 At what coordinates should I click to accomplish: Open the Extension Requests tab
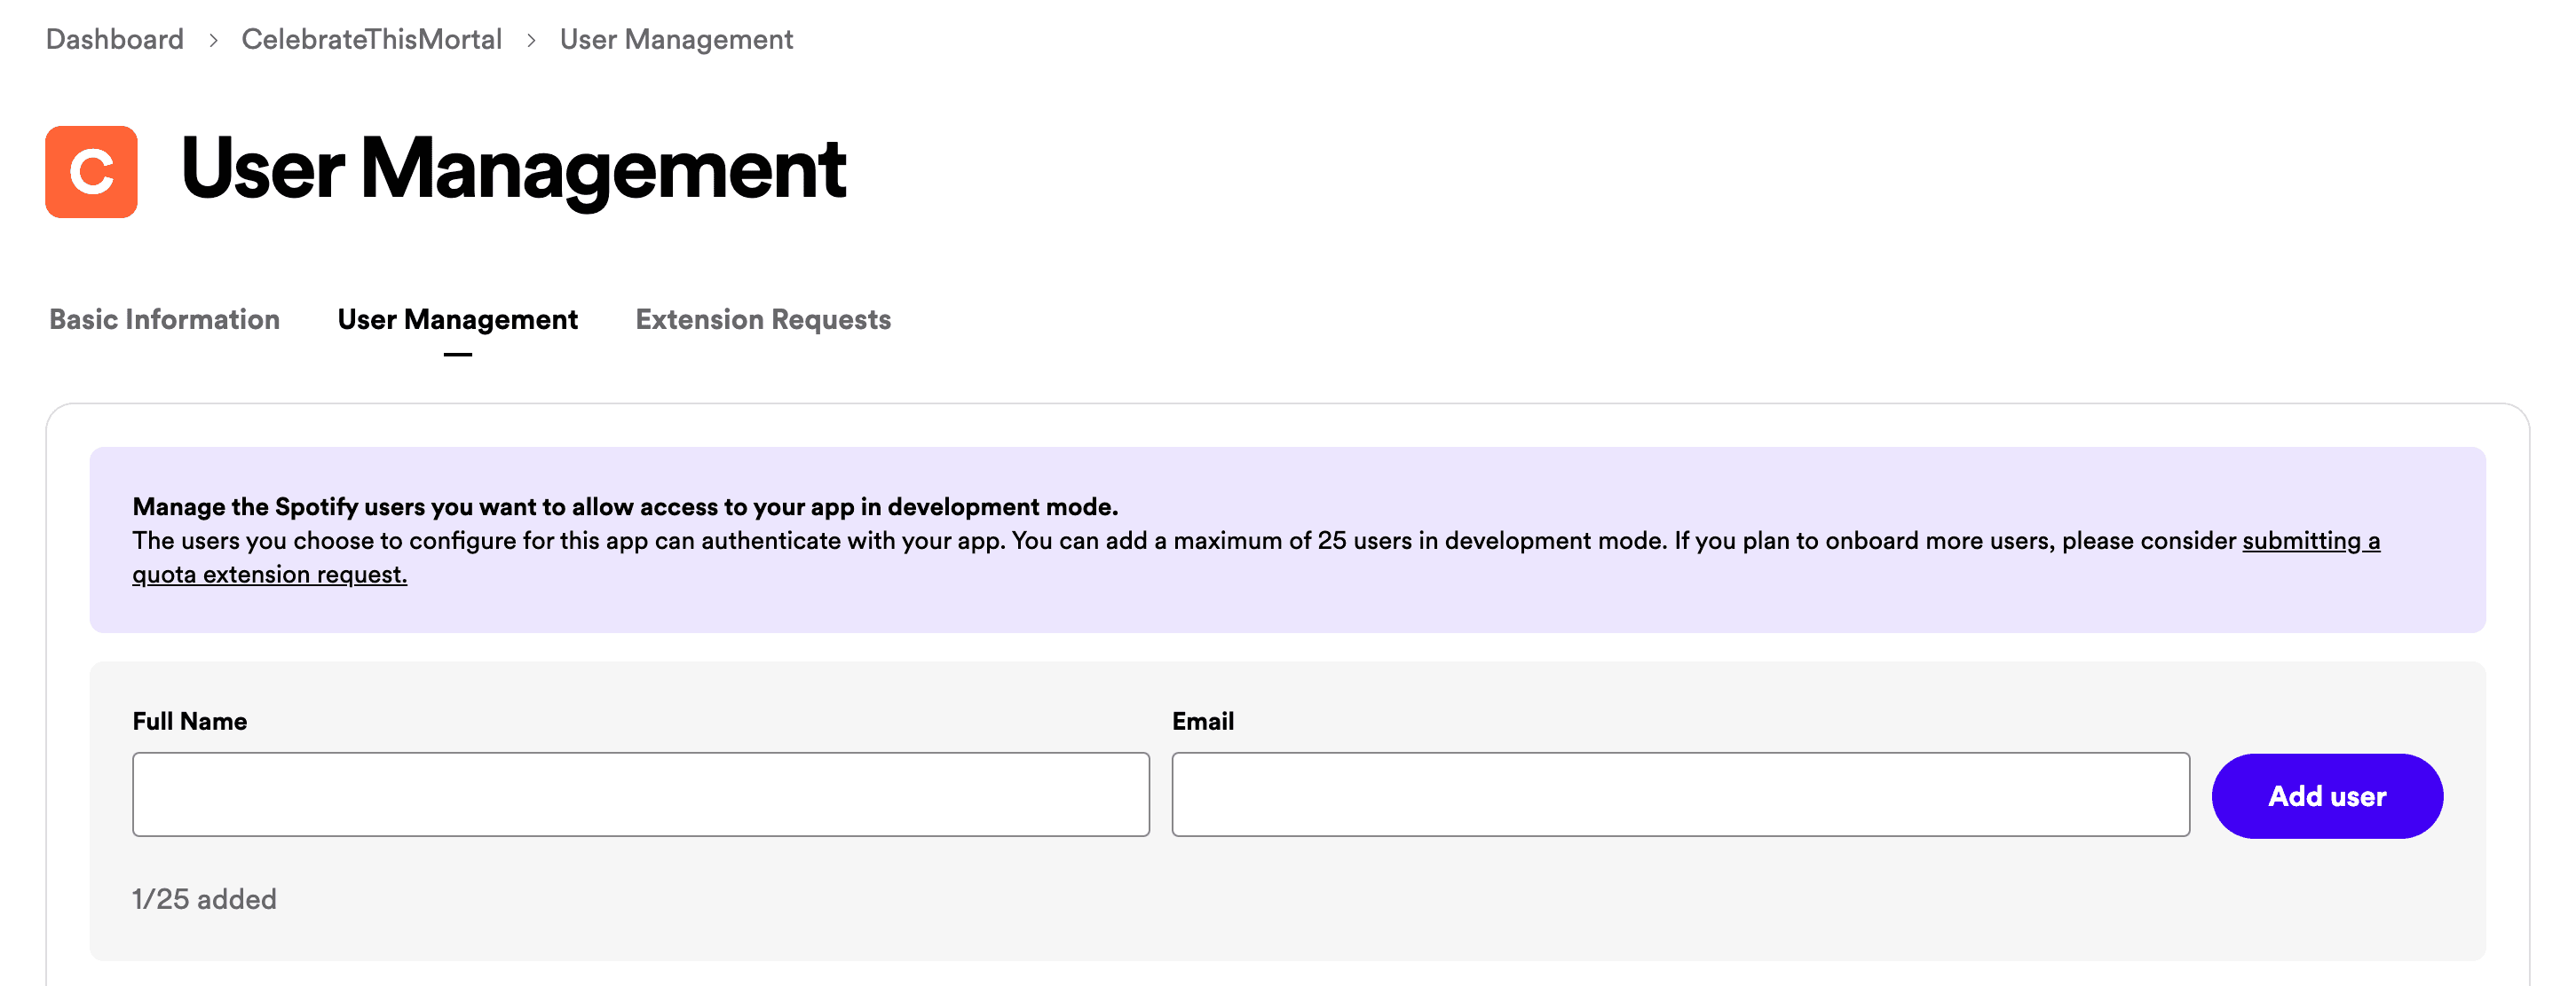[763, 320]
